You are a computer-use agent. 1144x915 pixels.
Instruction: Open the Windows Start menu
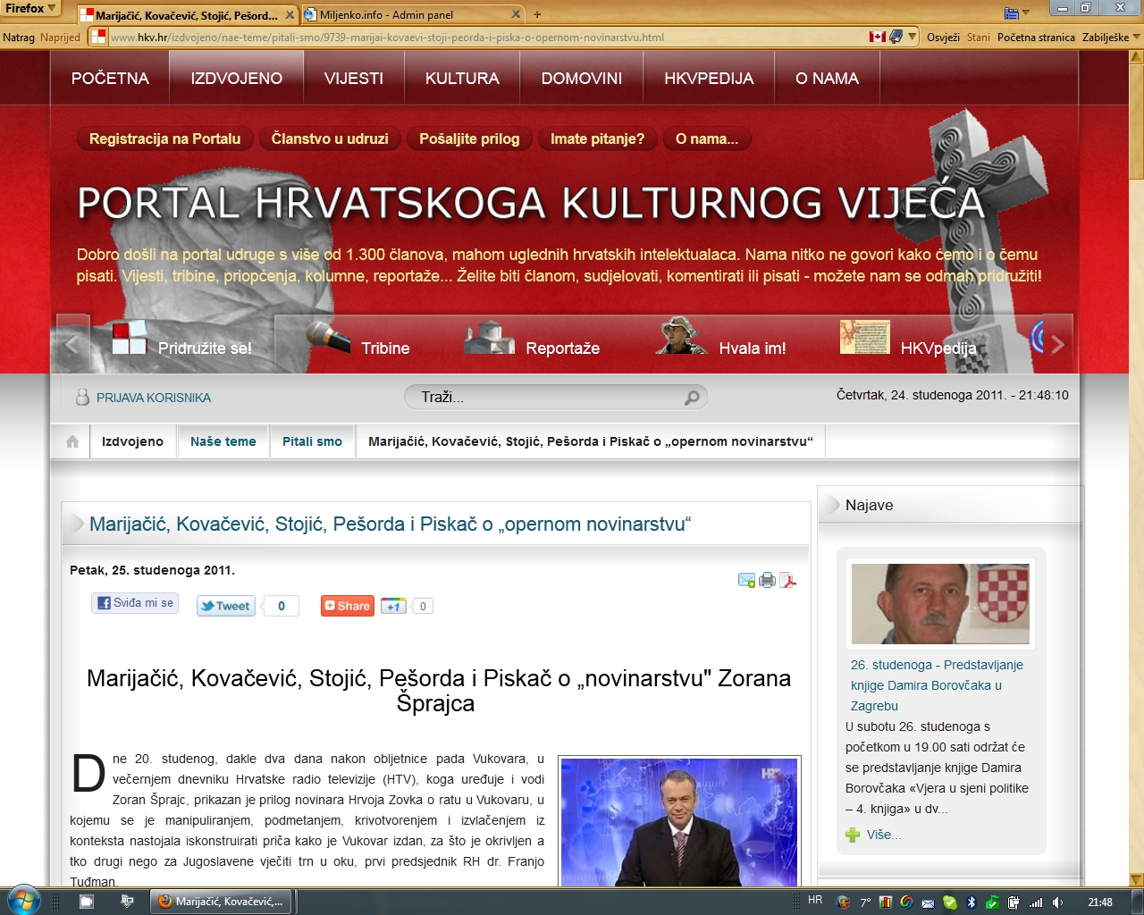pyautogui.click(x=21, y=901)
